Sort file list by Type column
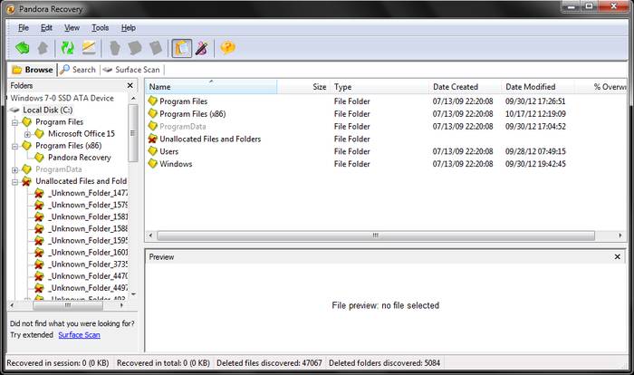This screenshot has width=634, height=375. (x=379, y=87)
